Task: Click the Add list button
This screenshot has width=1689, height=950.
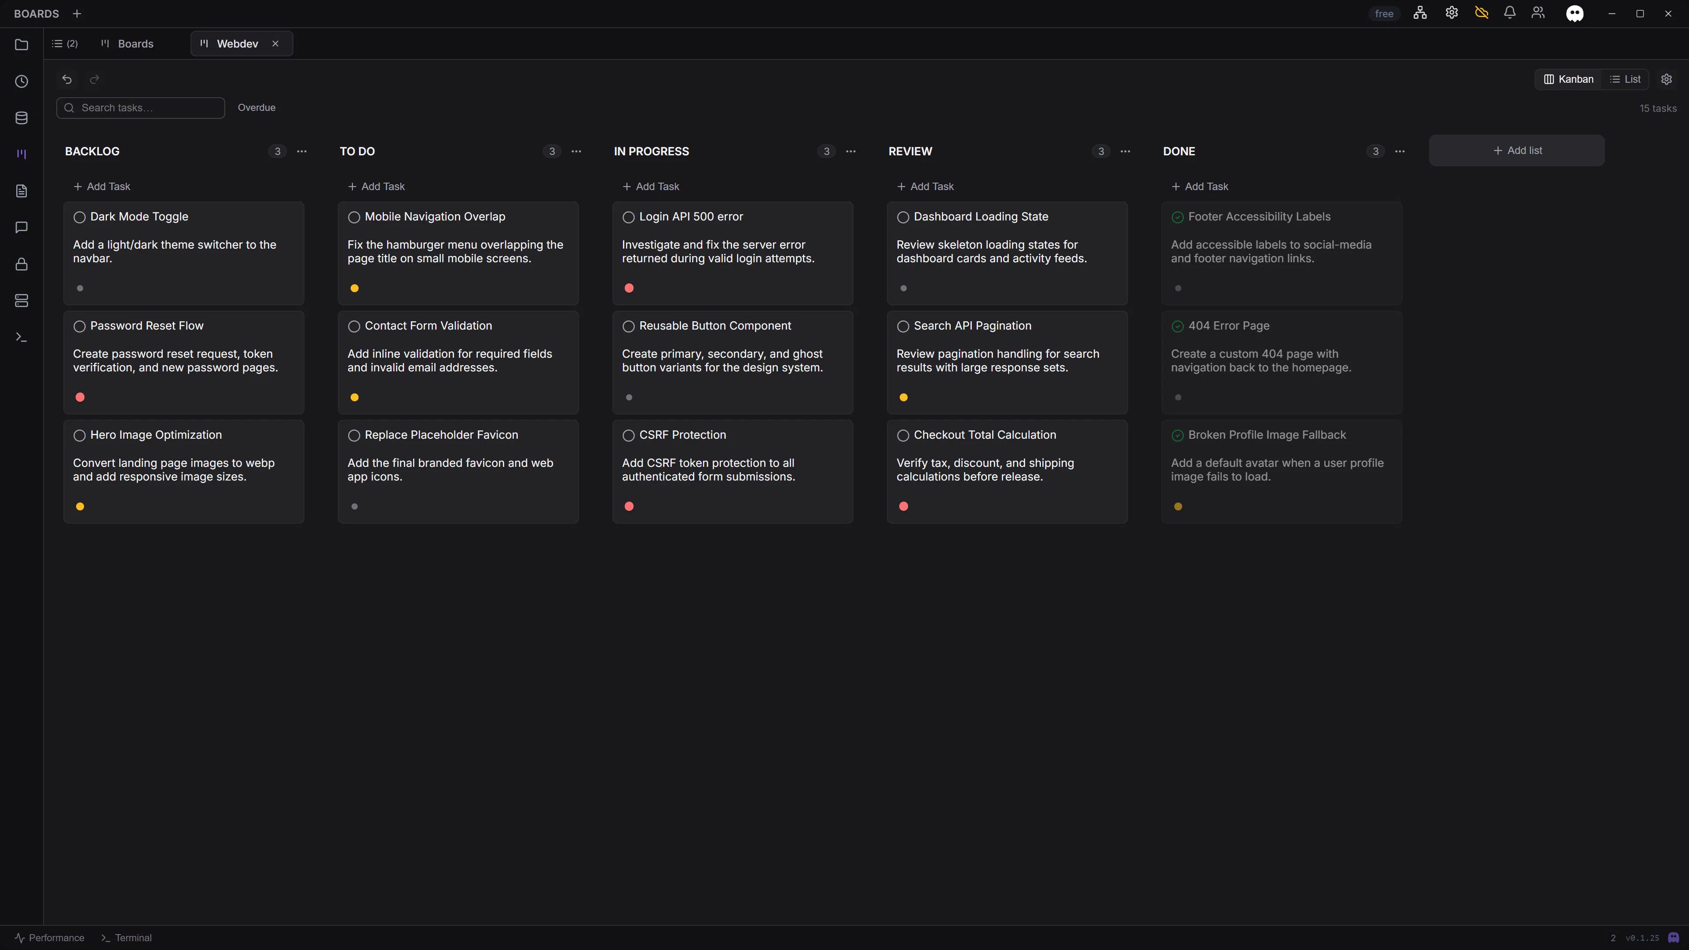Action: pos(1517,151)
